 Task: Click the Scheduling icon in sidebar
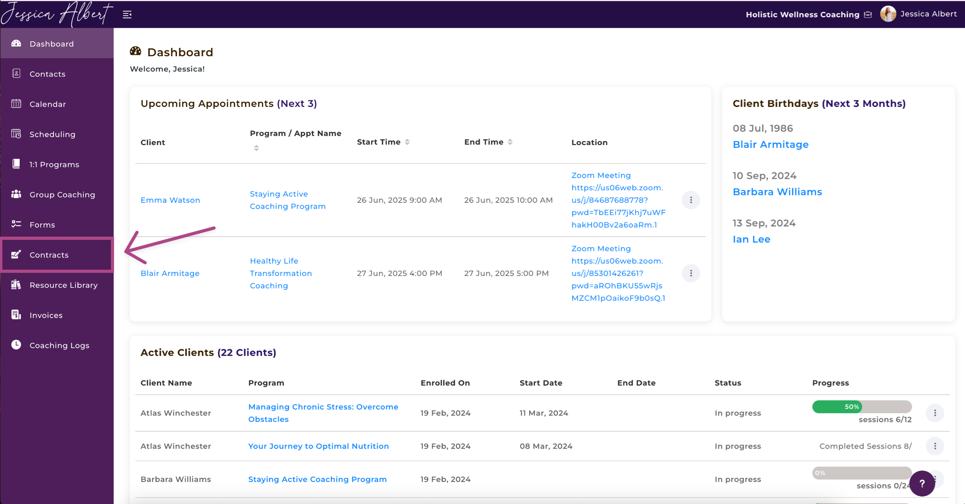(x=16, y=134)
